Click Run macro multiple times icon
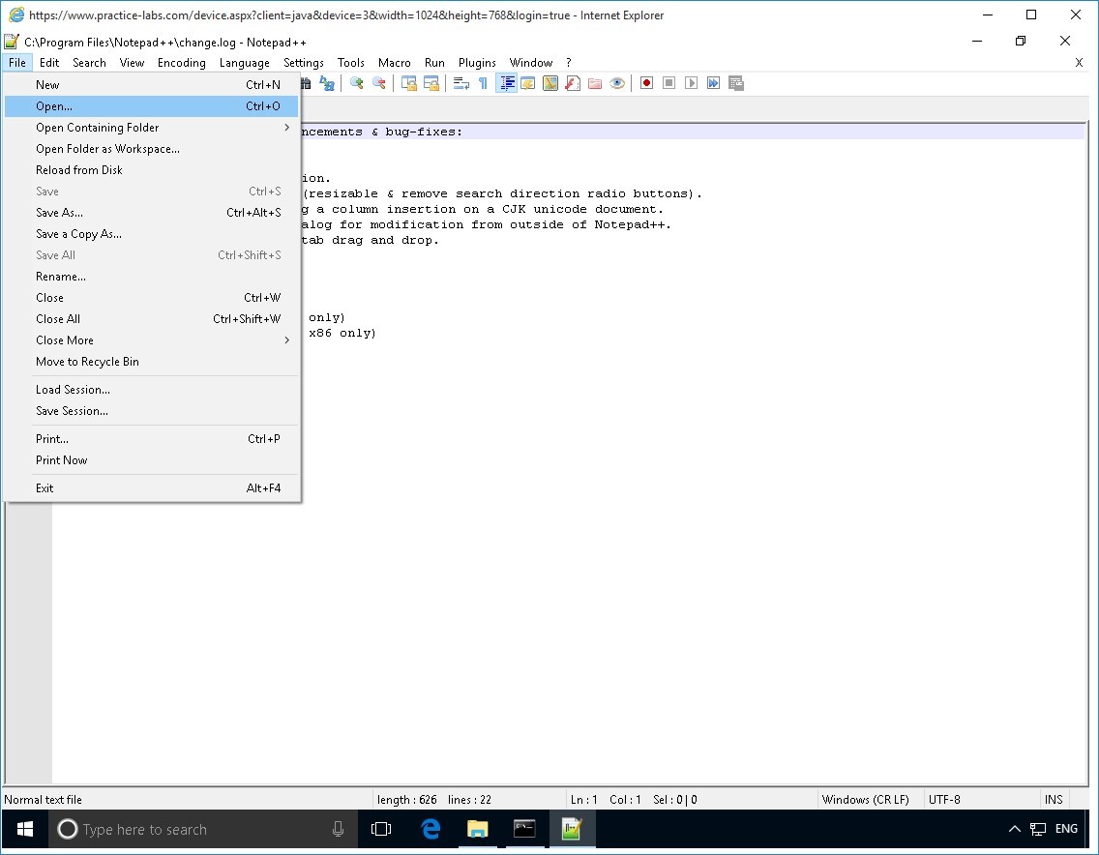1099x855 pixels. [x=713, y=83]
